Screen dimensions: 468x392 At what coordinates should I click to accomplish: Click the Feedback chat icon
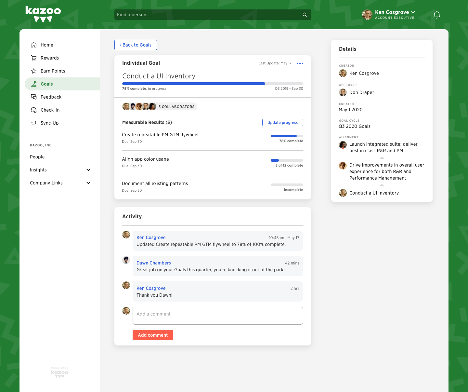33,97
